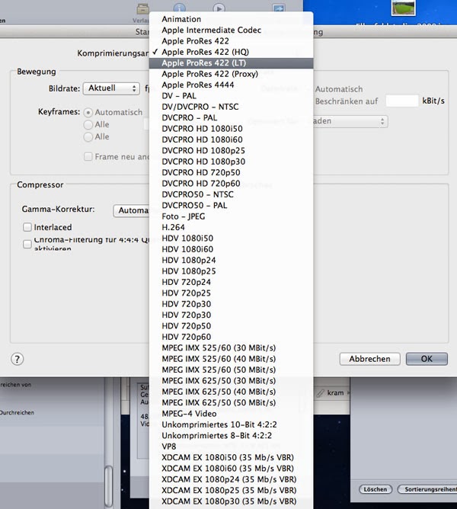The width and height of the screenshot is (457, 509).
Task: Select plain Apple ProRes 422
Action: pos(231,41)
